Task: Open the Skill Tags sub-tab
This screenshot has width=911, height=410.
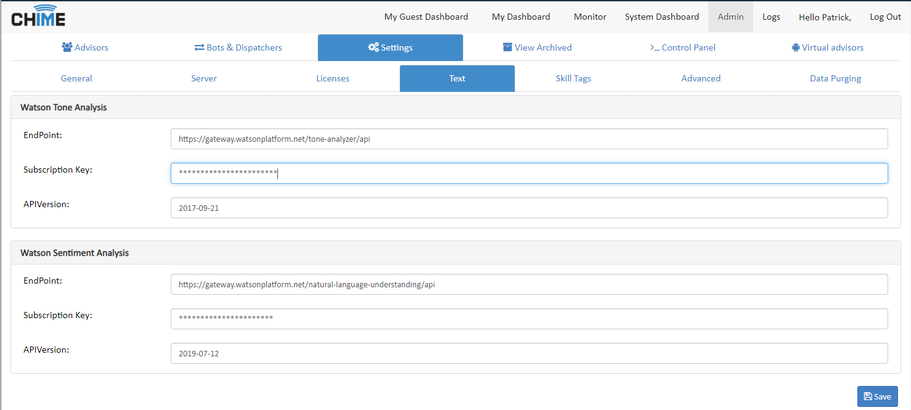Action: coord(573,78)
